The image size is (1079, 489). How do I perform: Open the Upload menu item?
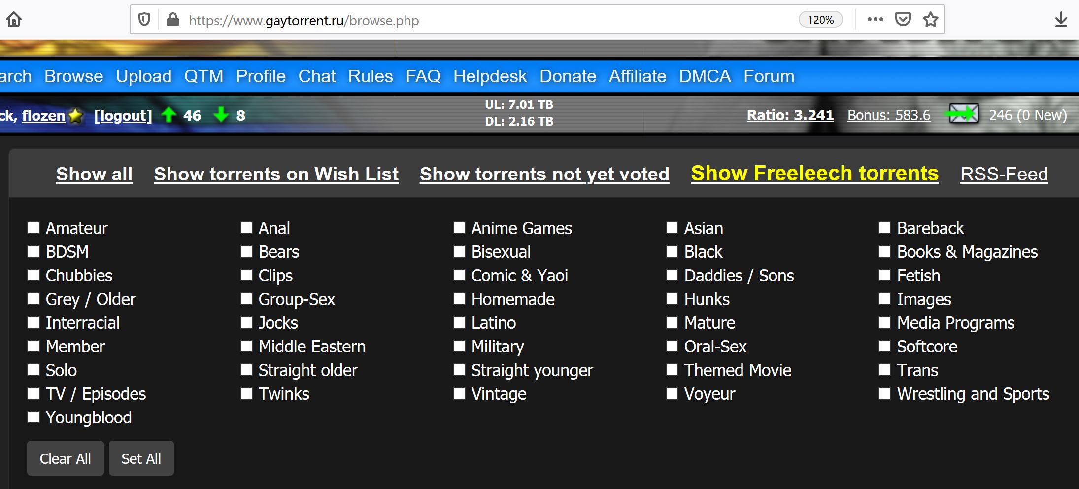143,76
